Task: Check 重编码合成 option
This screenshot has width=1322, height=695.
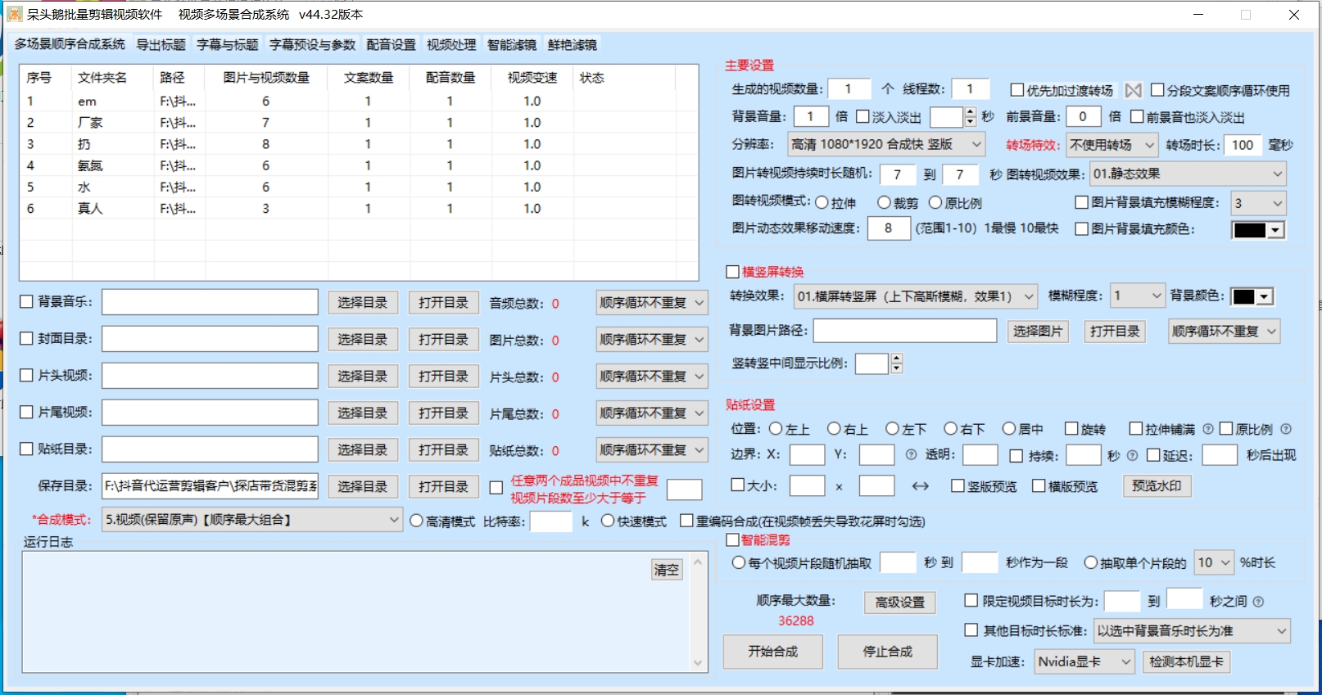Action: point(686,521)
